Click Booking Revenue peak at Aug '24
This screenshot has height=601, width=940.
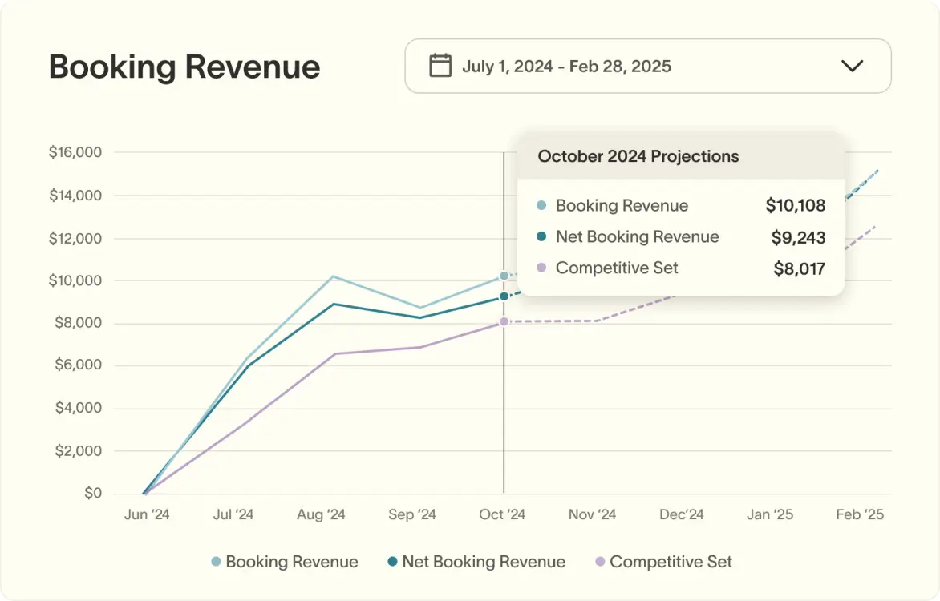[x=333, y=276]
